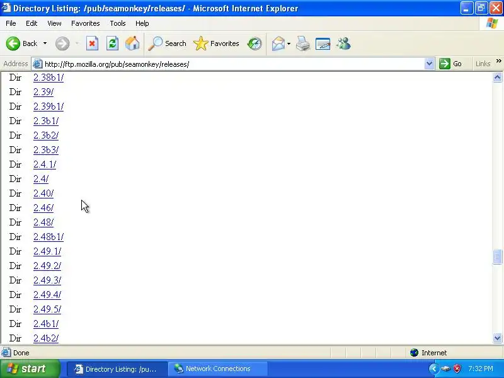
Task: Open the 2.48/ directory link
Action: coord(43,222)
